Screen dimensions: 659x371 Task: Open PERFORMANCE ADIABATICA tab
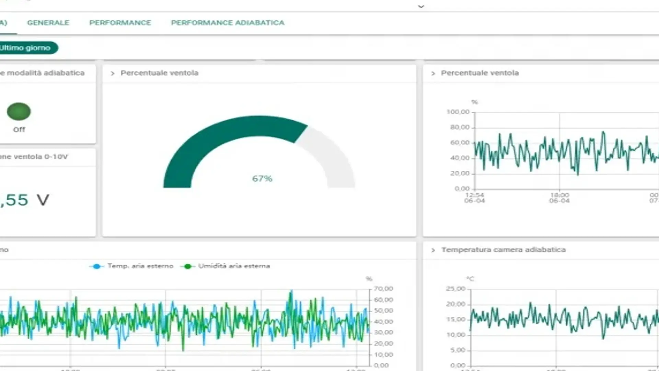coord(228,23)
